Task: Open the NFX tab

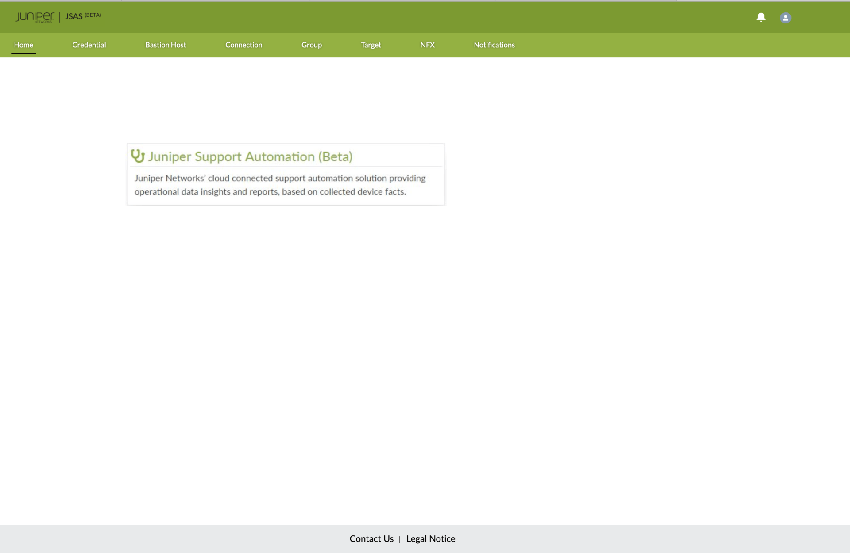Action: click(x=427, y=45)
